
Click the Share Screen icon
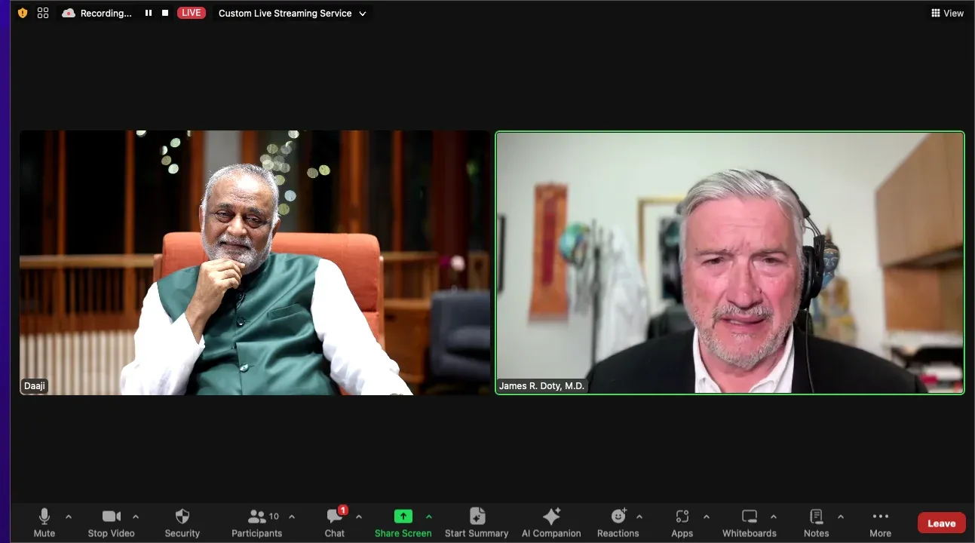[x=403, y=517]
